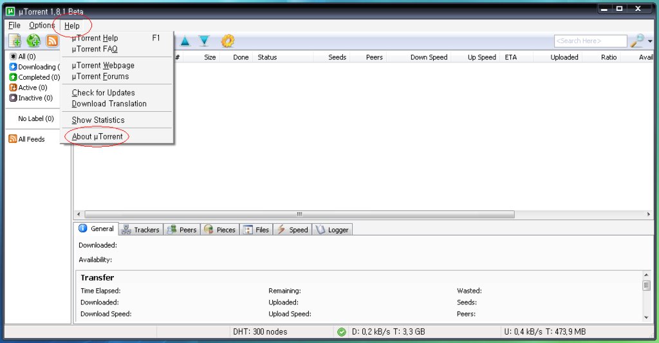Select the All (0) category

pyautogui.click(x=23, y=57)
